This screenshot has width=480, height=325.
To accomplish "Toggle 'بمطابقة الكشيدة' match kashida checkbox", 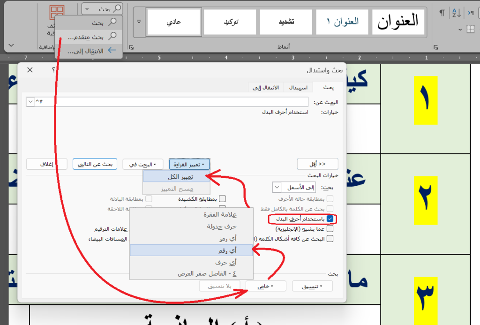I will 222,199.
